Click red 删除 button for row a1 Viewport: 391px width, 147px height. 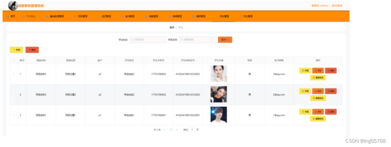click(331, 112)
